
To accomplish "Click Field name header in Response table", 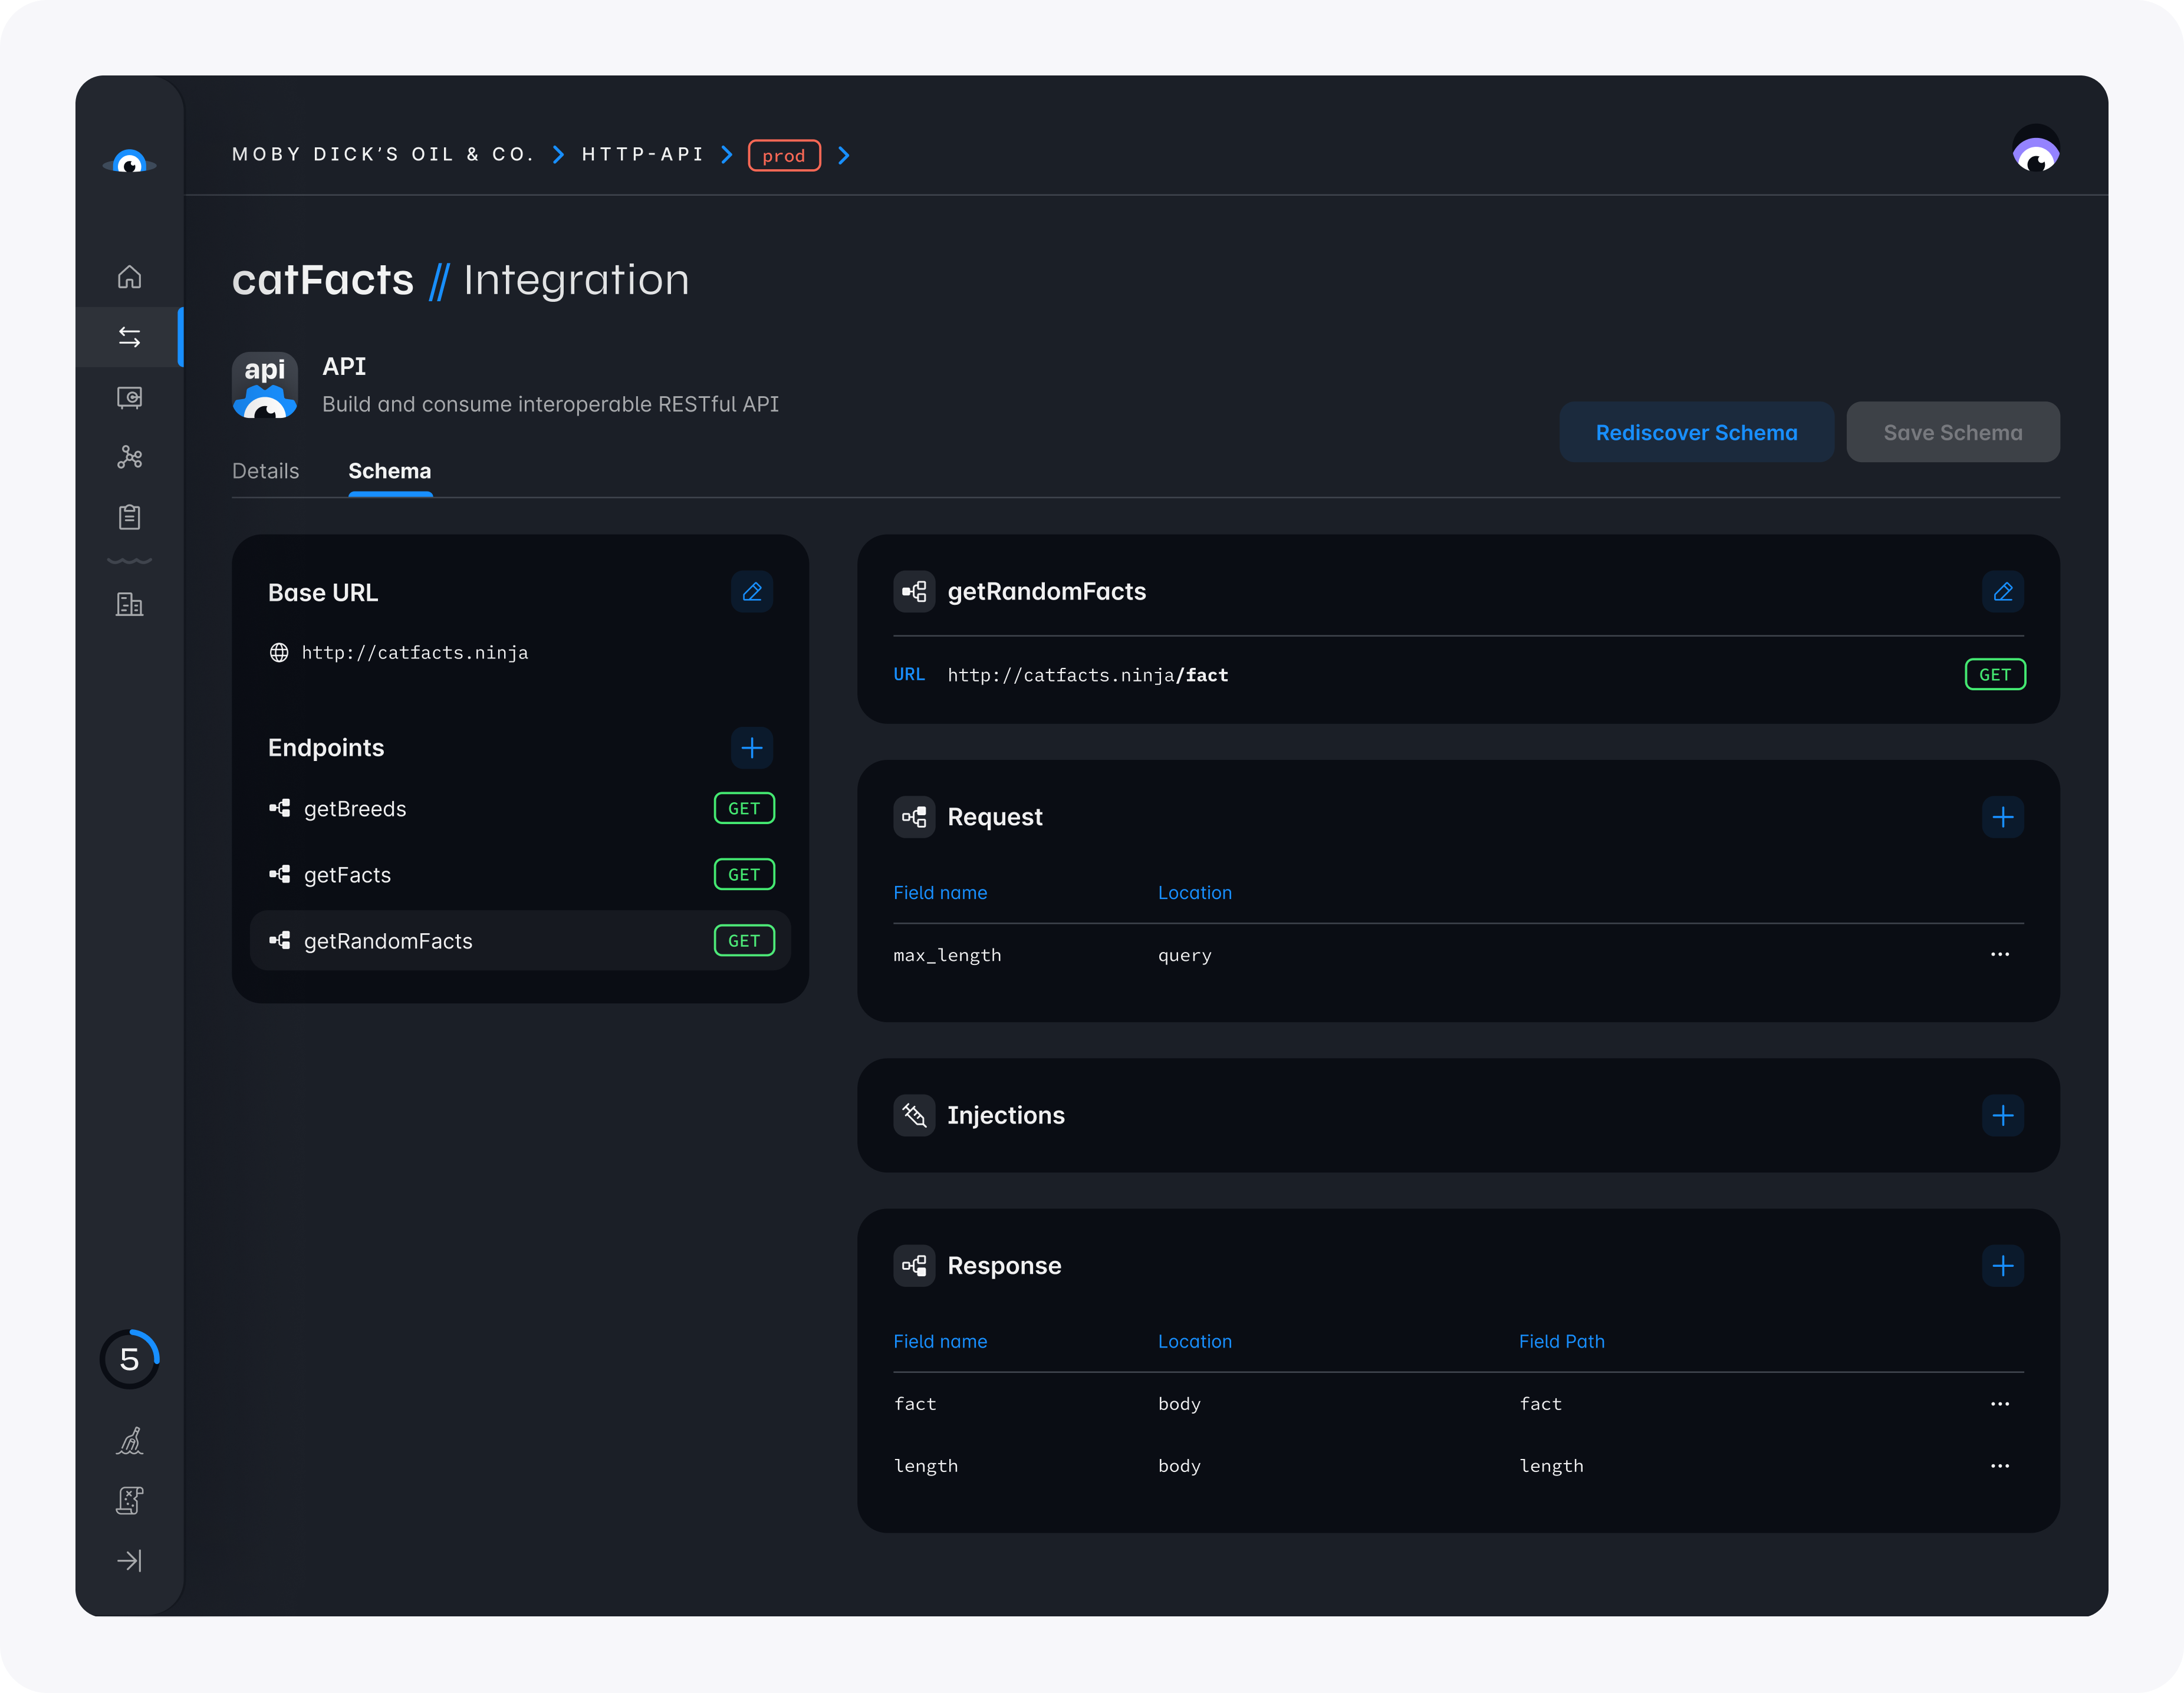I will (940, 1341).
